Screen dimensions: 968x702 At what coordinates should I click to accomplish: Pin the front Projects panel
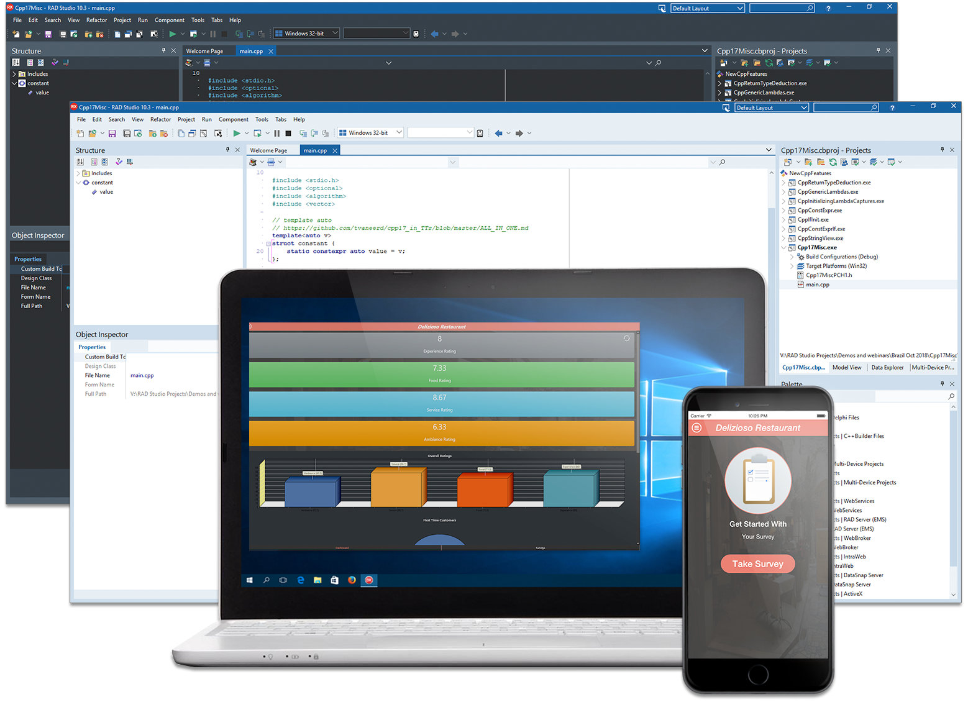pyautogui.click(x=942, y=150)
